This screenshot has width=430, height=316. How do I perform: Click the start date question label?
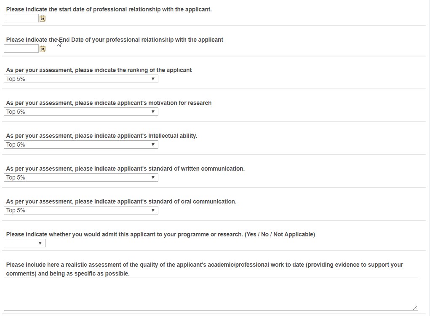pos(109,9)
